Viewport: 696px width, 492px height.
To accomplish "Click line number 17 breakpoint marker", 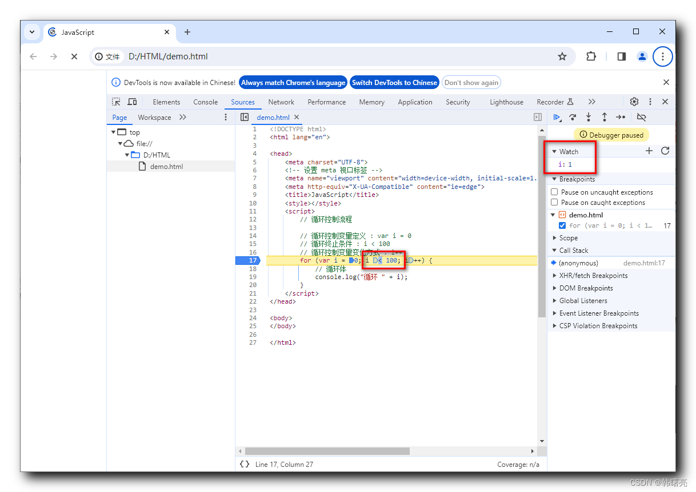I will [x=248, y=260].
